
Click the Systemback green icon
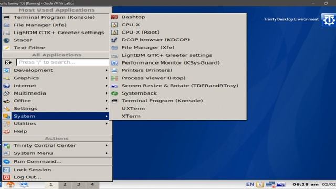[x=114, y=93]
